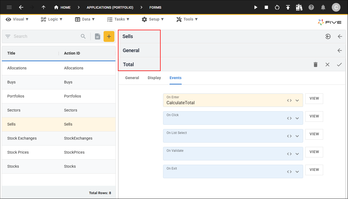Image resolution: width=348 pixels, height=199 pixels.
Task: Cancel Total edits with X icon
Action: pos(327,65)
